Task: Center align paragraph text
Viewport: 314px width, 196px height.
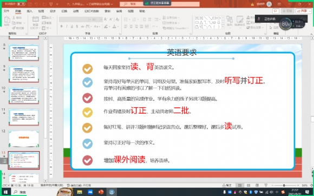Action: tap(131, 27)
